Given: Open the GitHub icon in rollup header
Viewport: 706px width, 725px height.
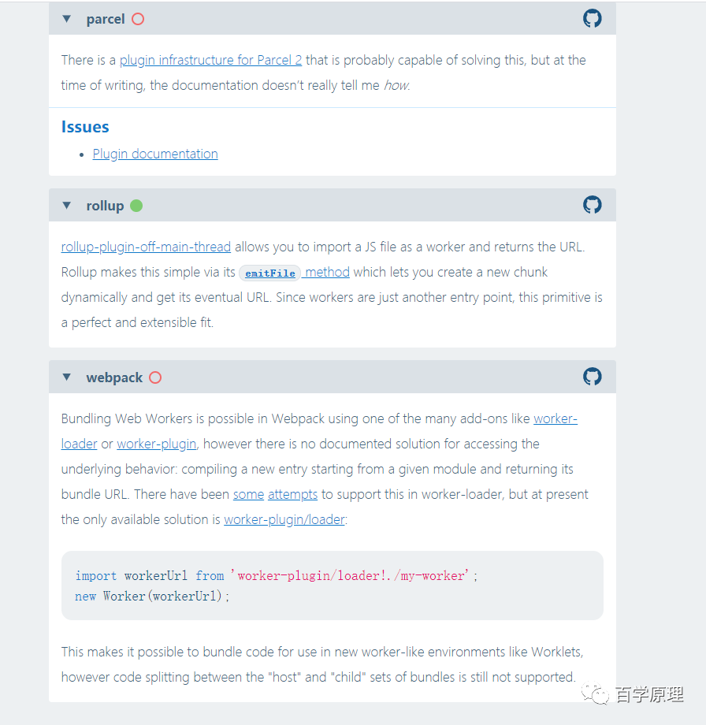Looking at the screenshot, I should (592, 204).
